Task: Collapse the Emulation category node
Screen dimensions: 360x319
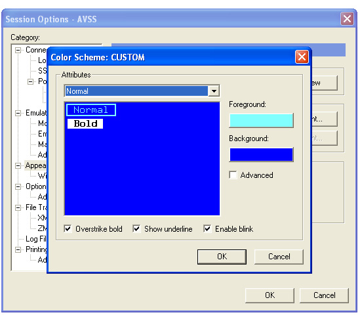Action: coord(18,113)
